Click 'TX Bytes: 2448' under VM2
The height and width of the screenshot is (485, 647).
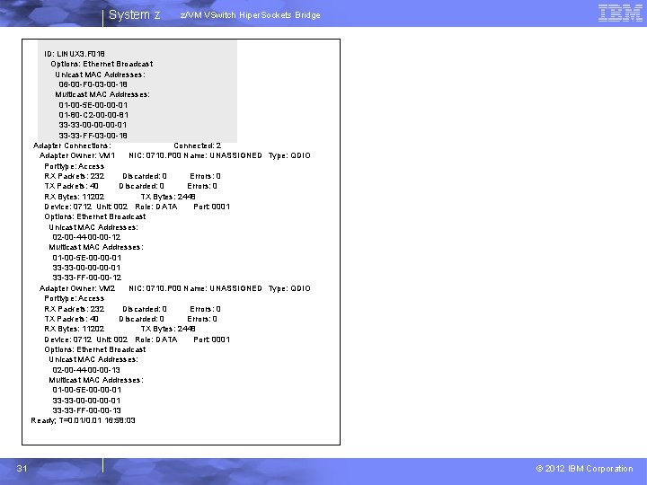pos(168,329)
